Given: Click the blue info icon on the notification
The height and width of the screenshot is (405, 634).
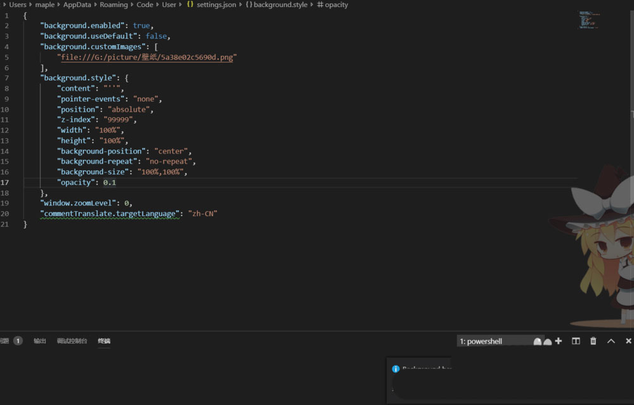Looking at the screenshot, I should coord(396,368).
